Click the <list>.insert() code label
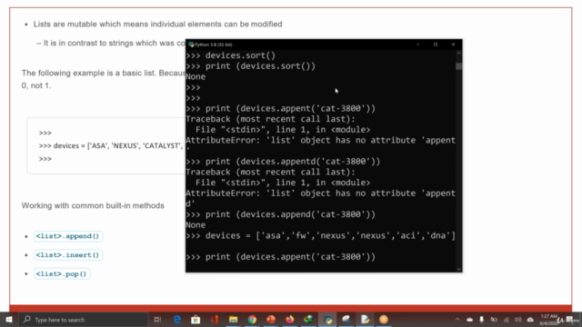Screen dimensions: 582x327 coord(68,255)
